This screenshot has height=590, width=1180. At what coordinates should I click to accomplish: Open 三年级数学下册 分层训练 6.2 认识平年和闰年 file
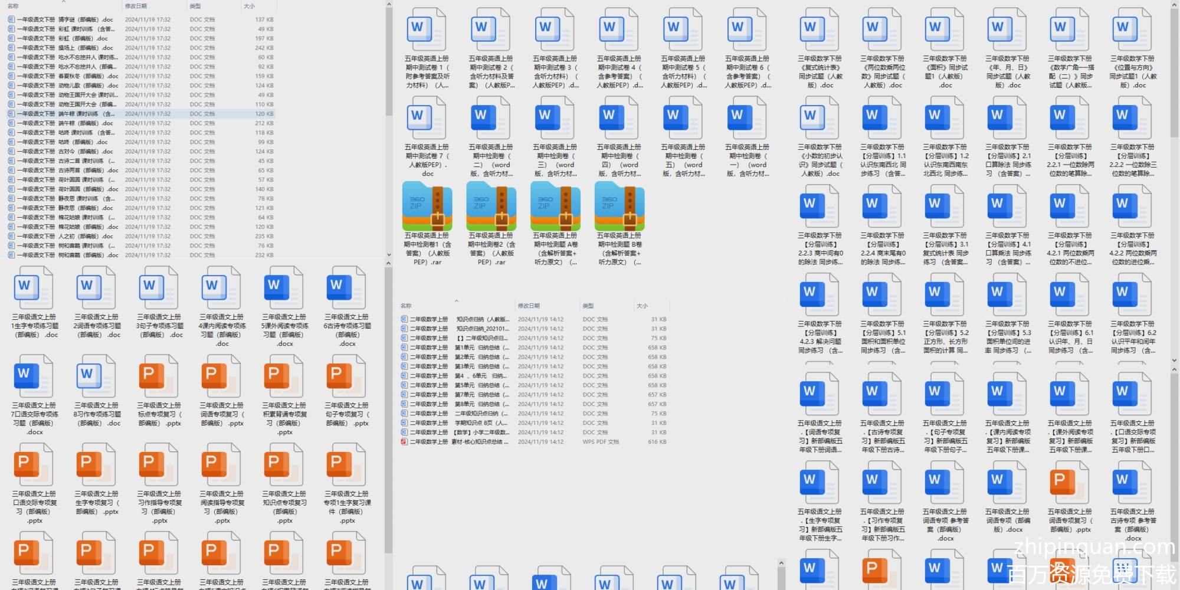click(x=1133, y=295)
